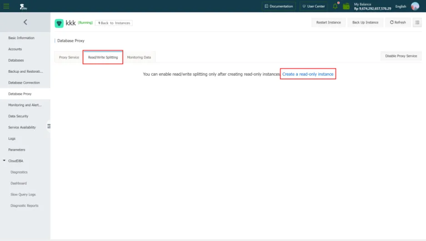Click the Restart Instance button

(328, 23)
